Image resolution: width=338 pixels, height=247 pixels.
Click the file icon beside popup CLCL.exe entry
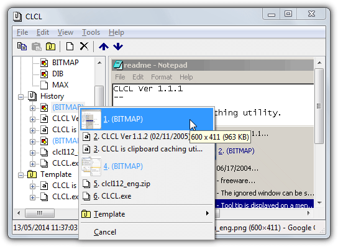tap(86, 196)
